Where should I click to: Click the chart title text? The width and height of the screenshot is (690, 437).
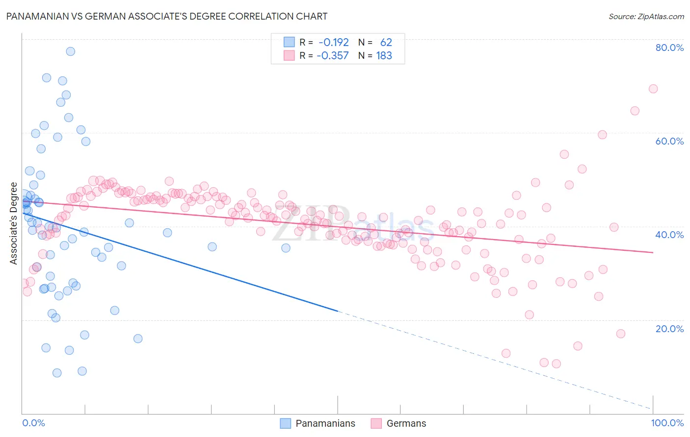pos(167,16)
